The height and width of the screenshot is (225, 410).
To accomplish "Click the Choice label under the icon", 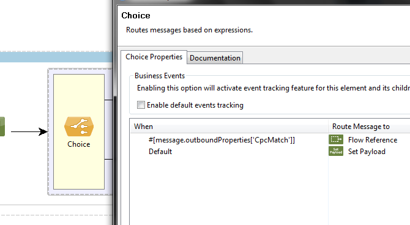I will tap(79, 144).
